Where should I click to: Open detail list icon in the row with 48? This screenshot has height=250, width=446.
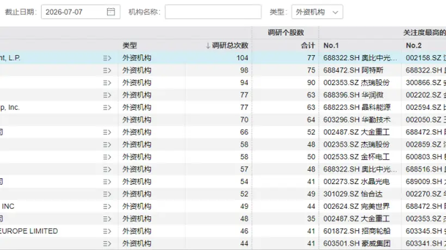tap(107, 218)
